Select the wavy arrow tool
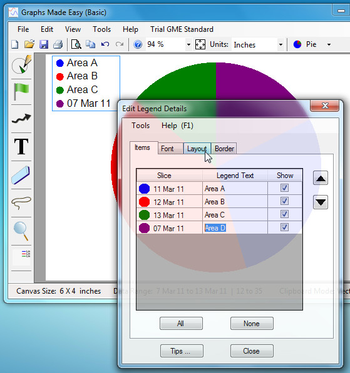Image resolution: width=350 pixels, height=373 pixels. tap(21, 118)
